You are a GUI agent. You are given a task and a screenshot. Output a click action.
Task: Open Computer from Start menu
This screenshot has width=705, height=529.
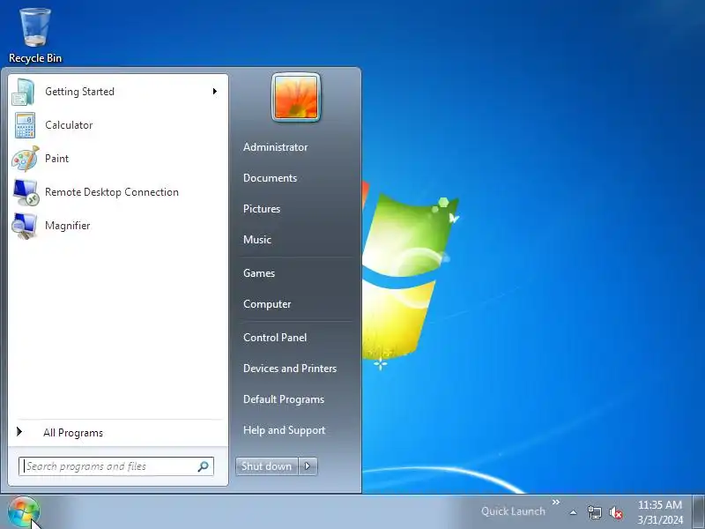(x=267, y=304)
